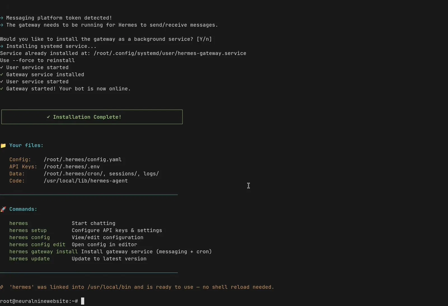
Task: Click the 'hermes update' command
Action: [29, 259]
